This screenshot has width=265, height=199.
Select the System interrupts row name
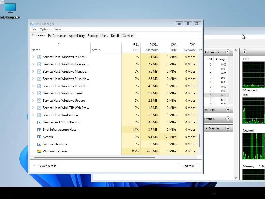tap(55, 144)
